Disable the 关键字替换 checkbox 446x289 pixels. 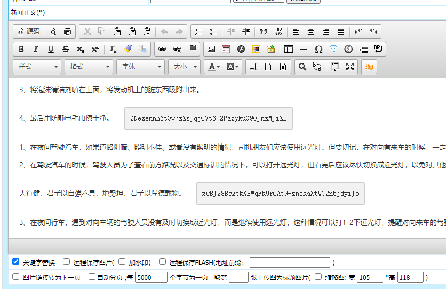(16, 262)
